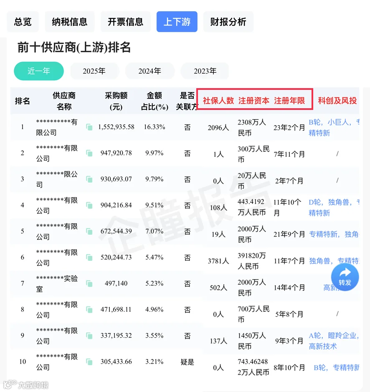Select the ********实验室 supplier name

(x=57, y=283)
